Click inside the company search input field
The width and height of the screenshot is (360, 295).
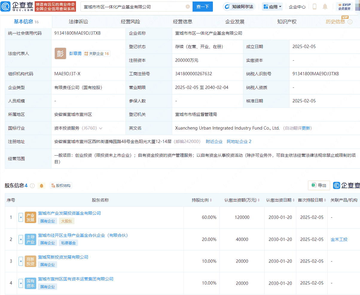(x=135, y=7)
